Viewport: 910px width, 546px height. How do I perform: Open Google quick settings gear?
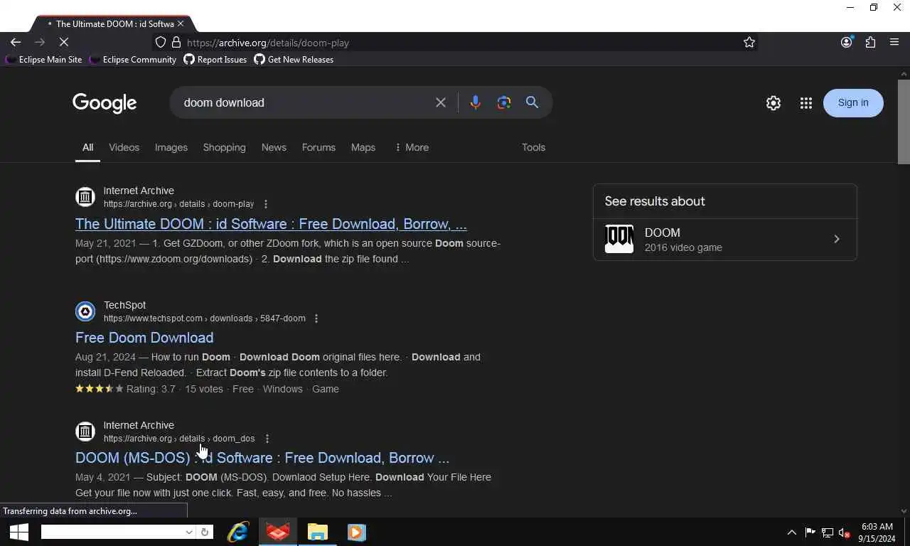click(x=773, y=103)
